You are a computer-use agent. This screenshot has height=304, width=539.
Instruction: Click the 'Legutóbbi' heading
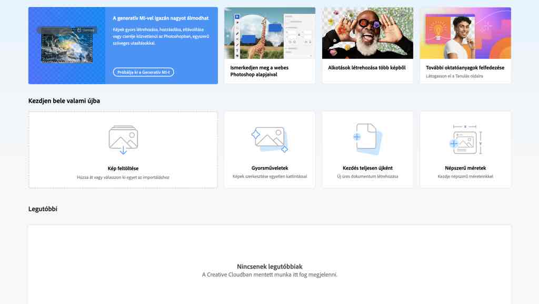43,209
